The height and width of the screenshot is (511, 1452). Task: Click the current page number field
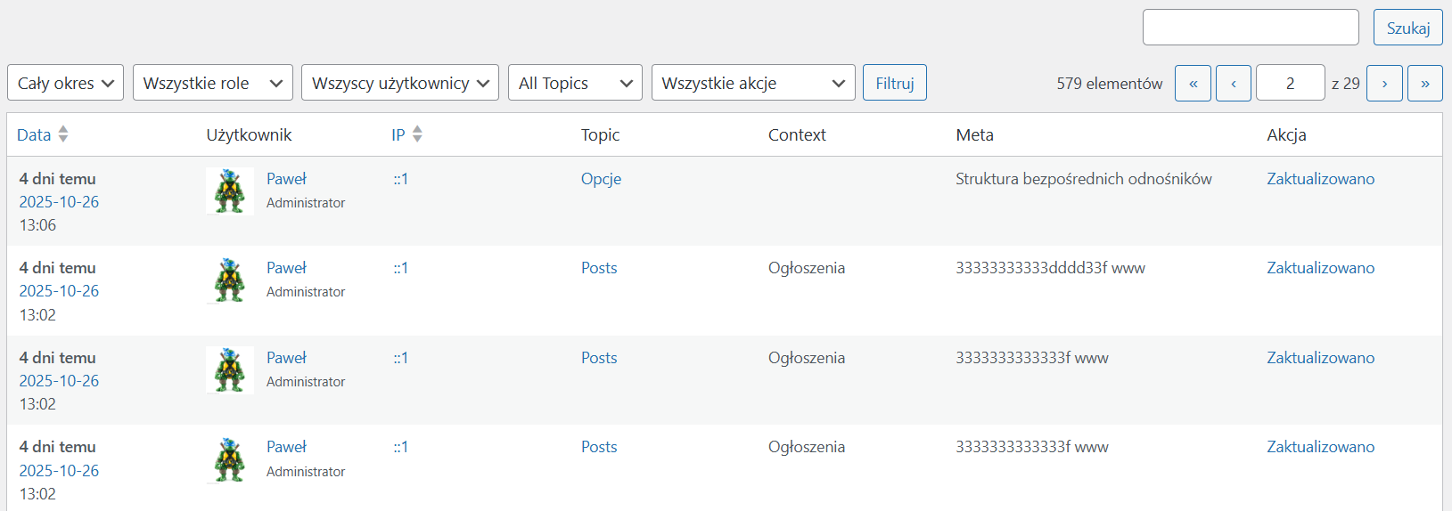pyautogui.click(x=1290, y=84)
